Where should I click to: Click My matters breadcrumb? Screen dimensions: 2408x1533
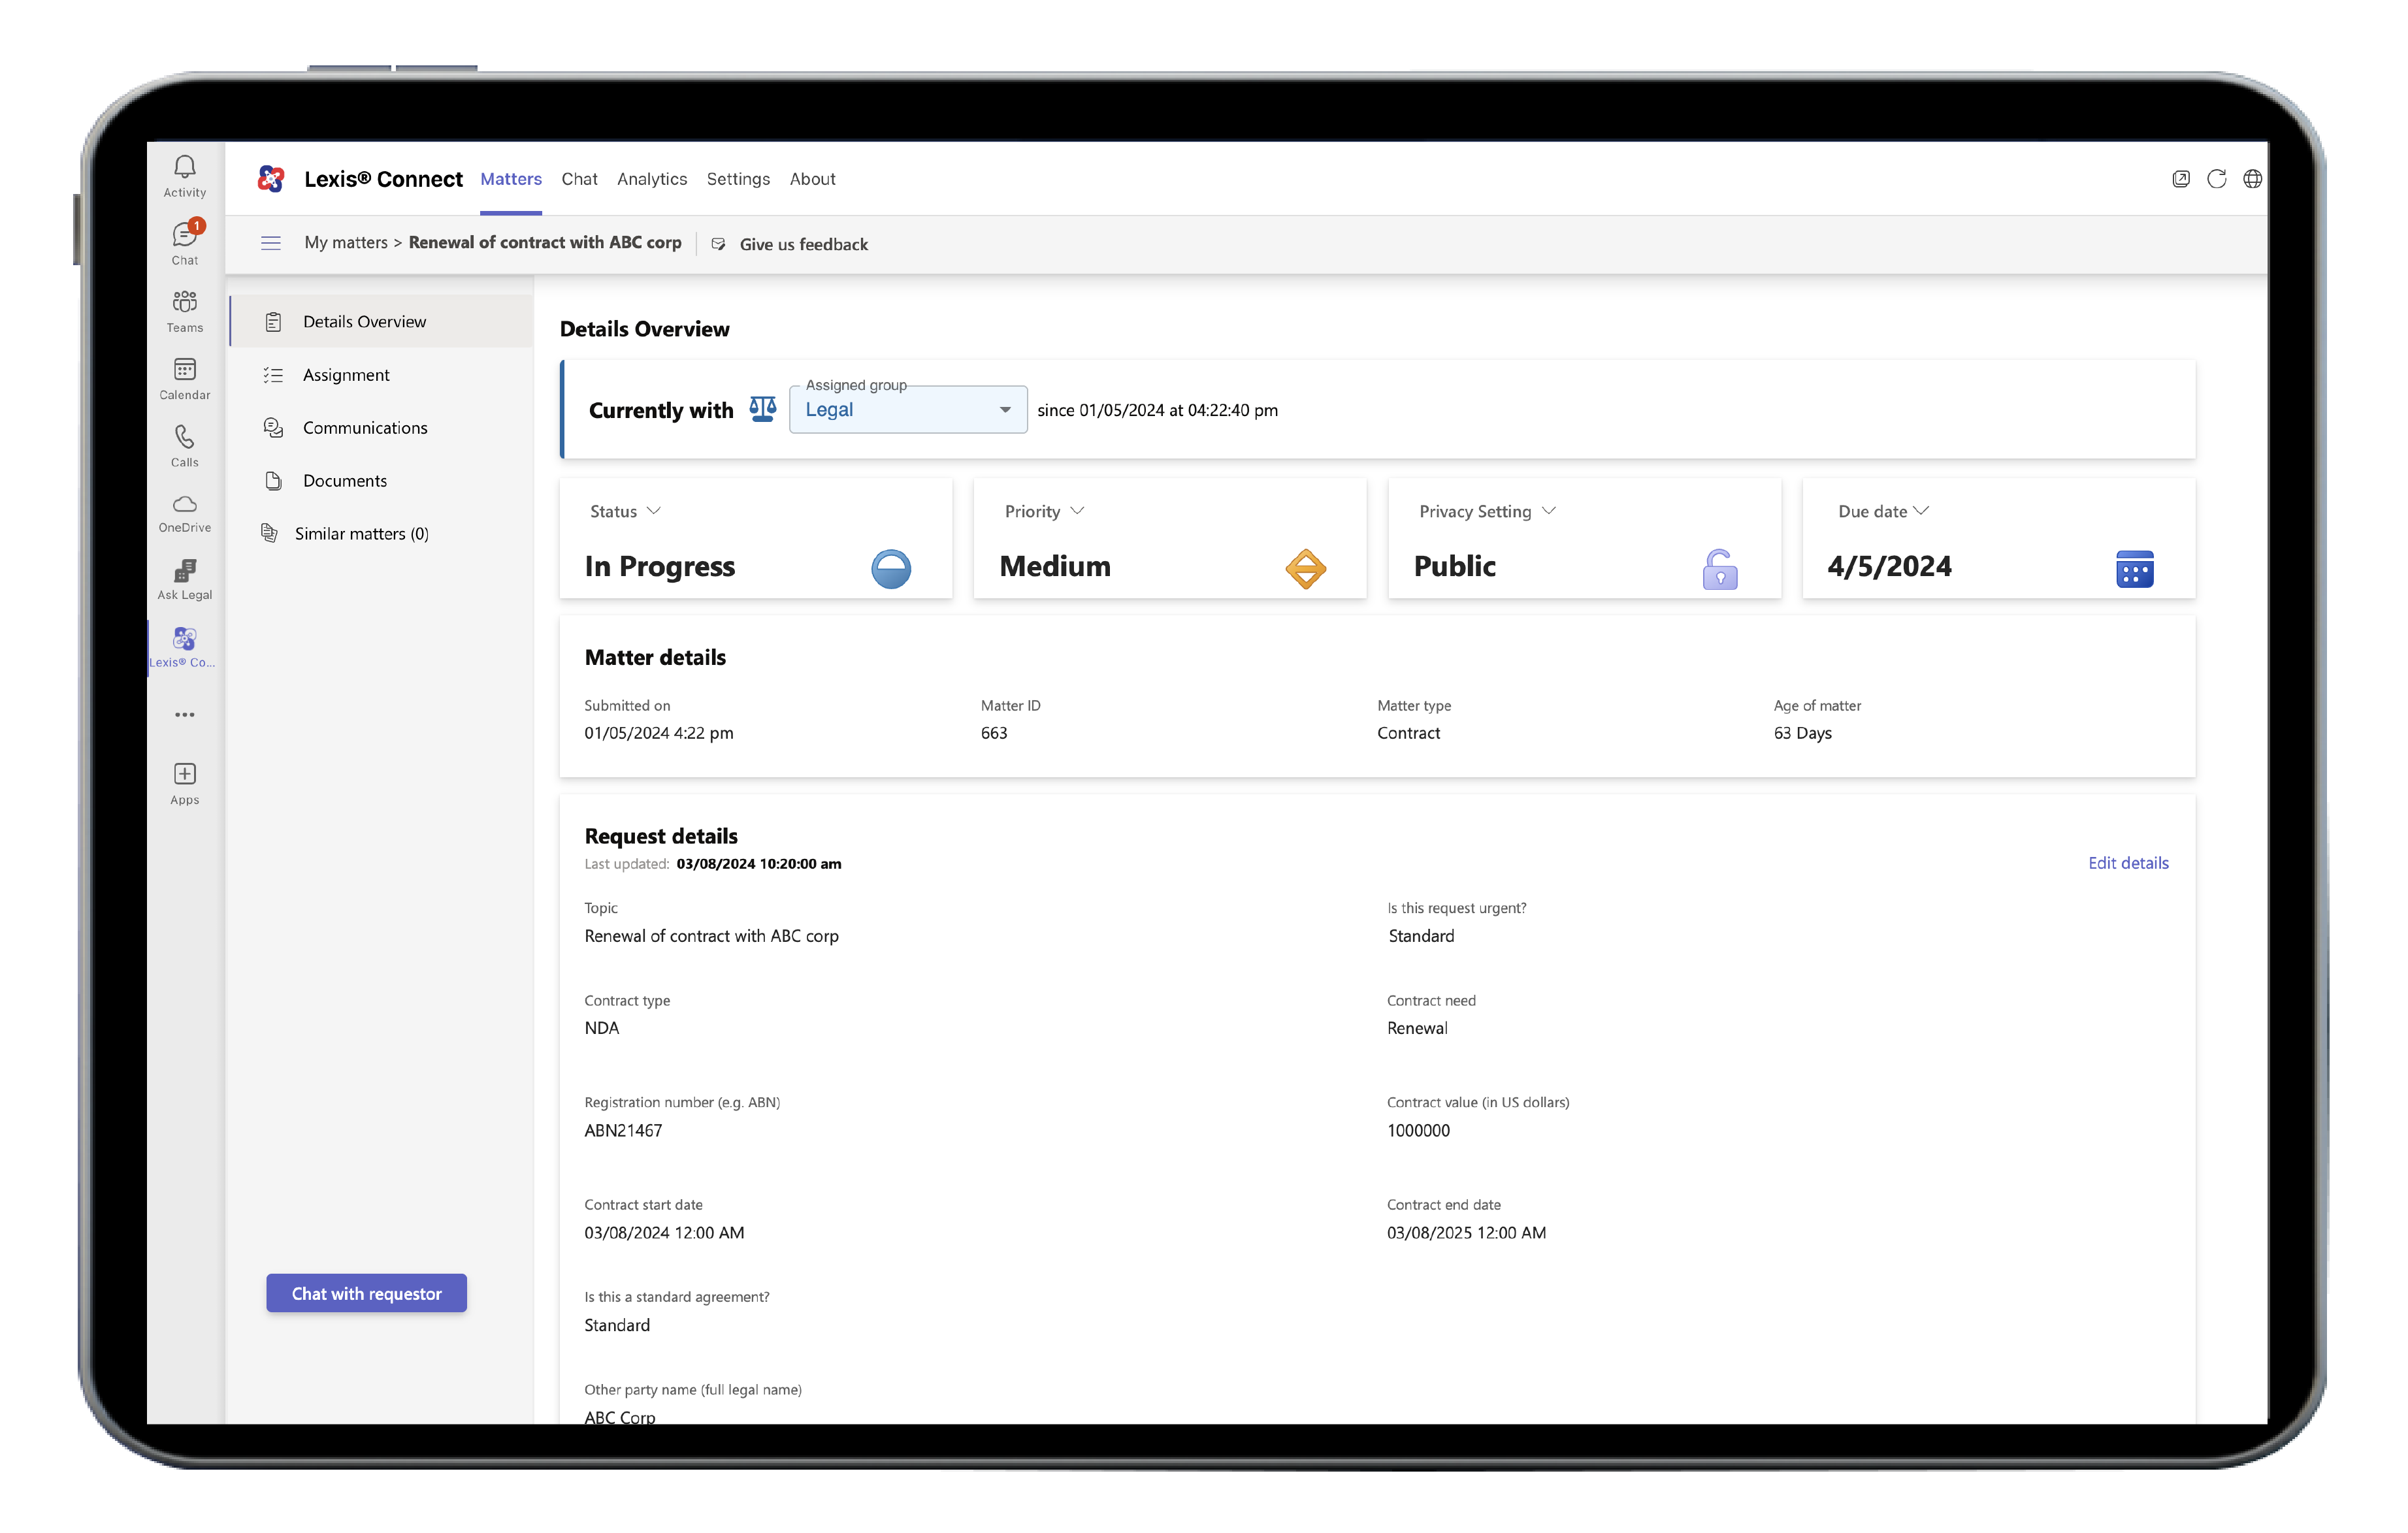tap(345, 243)
